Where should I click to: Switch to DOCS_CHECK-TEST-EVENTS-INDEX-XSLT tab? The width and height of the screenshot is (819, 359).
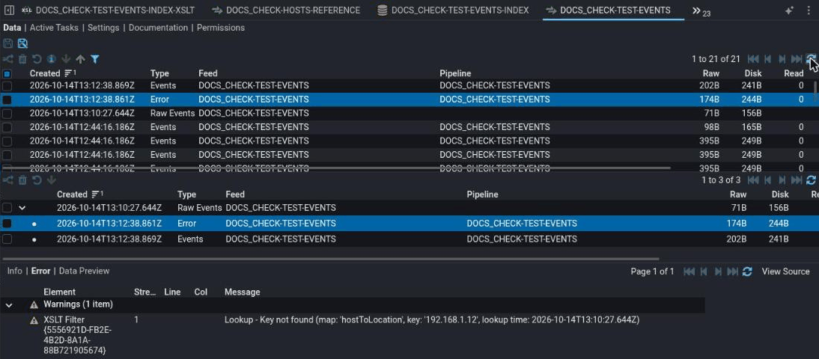[x=108, y=10]
